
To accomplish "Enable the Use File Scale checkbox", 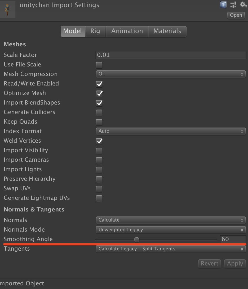I will point(99,65).
